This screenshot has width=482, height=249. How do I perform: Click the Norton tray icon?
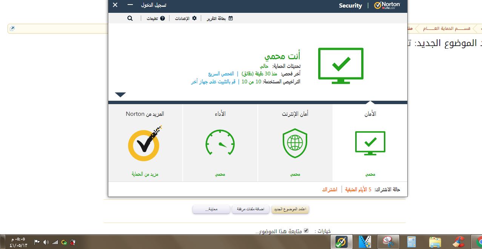pyautogui.click(x=64, y=242)
